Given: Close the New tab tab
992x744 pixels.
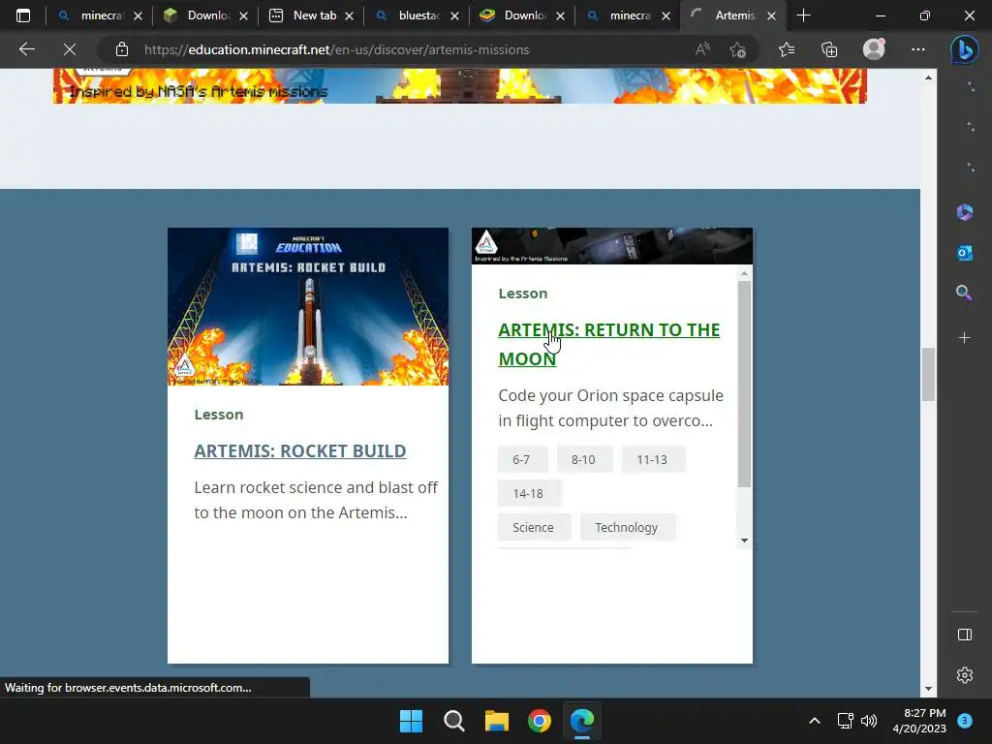Looking at the screenshot, I should [x=349, y=15].
